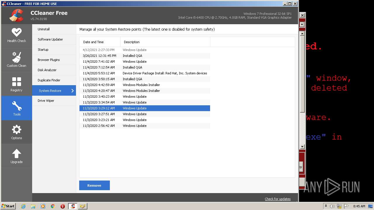Click the taskbar clock showing 8:45 AM

click(359, 206)
